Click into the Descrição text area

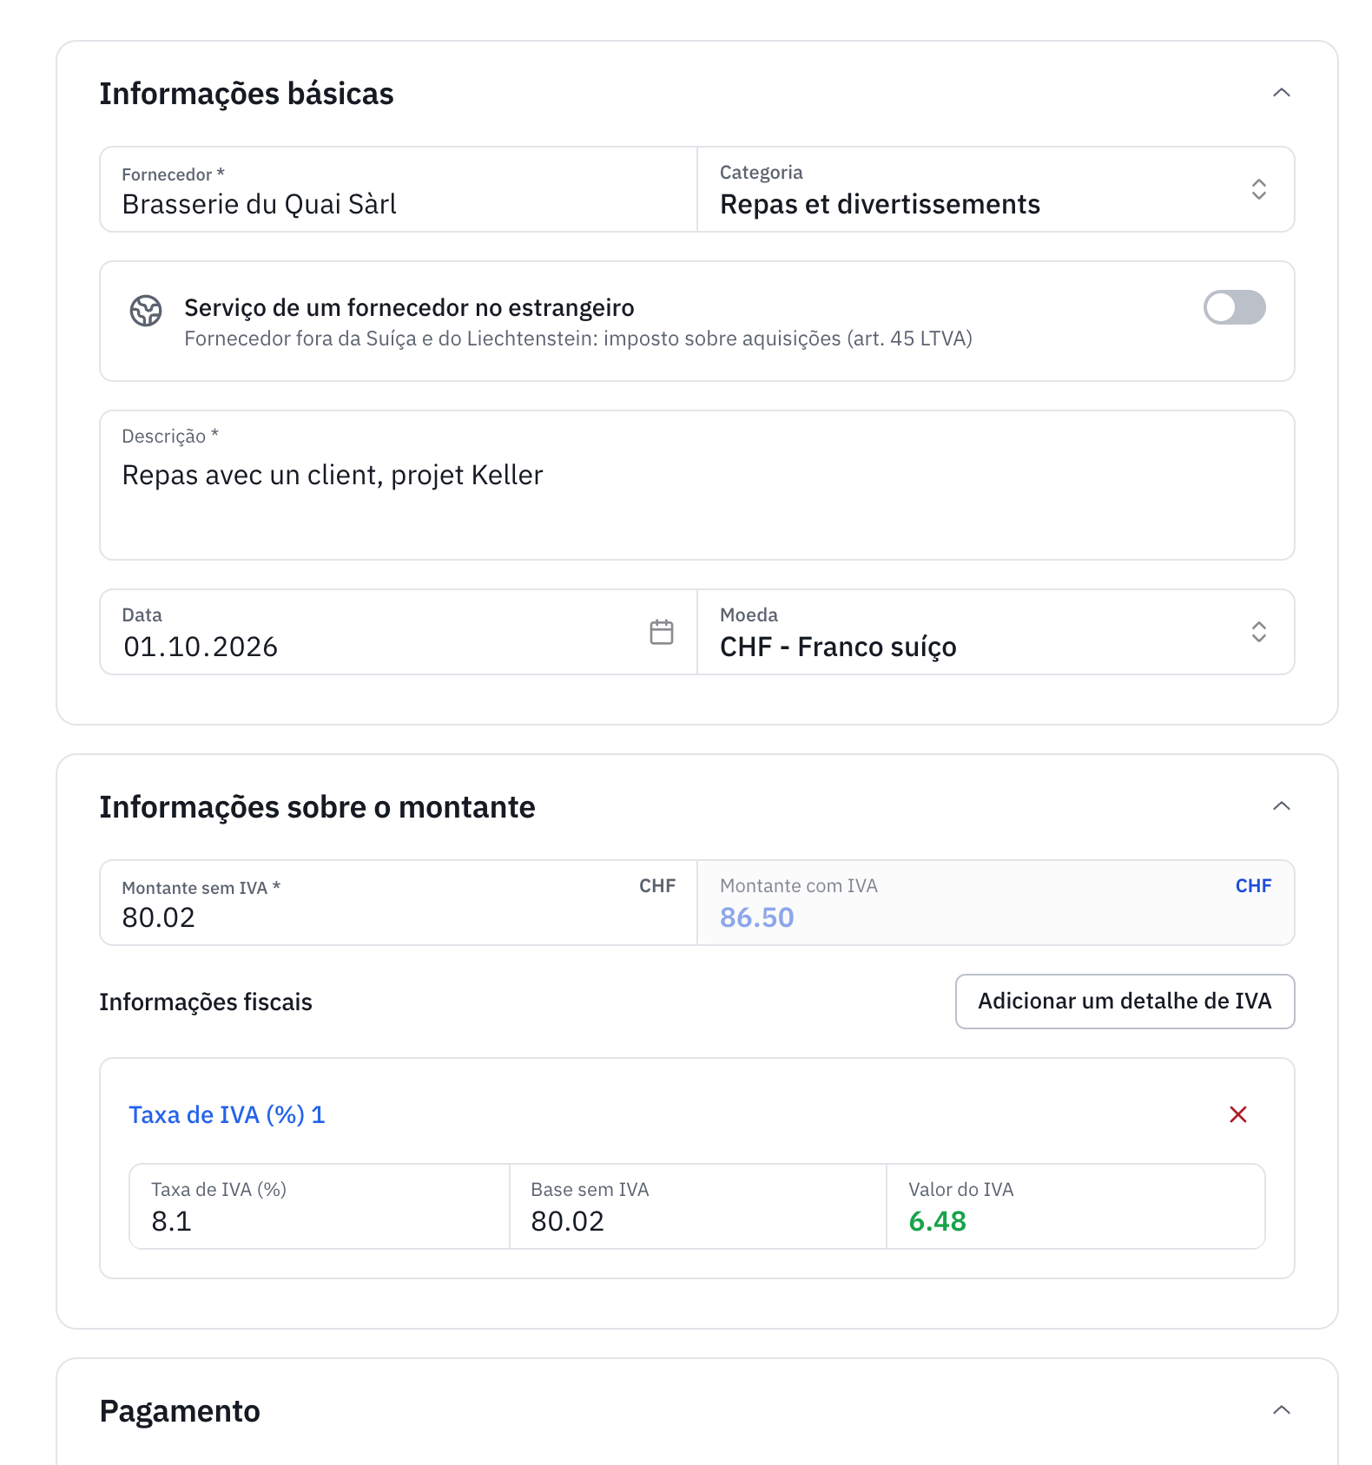click(x=697, y=485)
